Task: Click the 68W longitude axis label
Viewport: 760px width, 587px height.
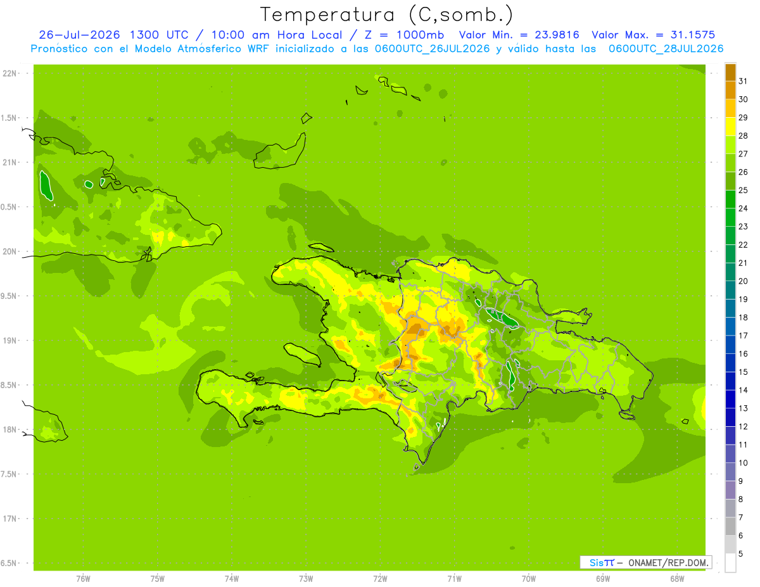Action: [677, 578]
